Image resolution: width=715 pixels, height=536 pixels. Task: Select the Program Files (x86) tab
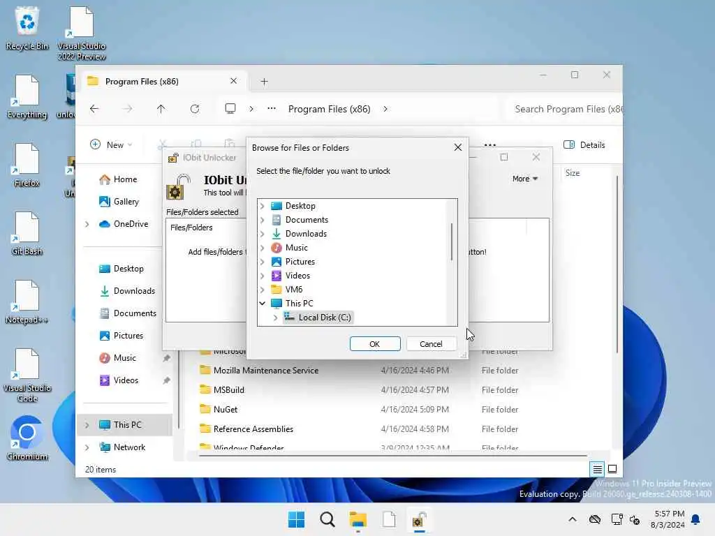tap(165, 81)
